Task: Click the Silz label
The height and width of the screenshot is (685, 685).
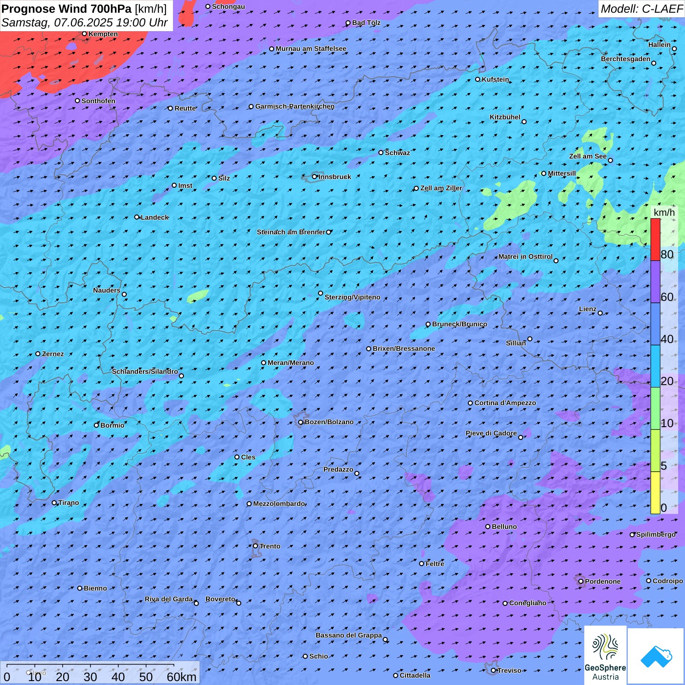Action: [x=224, y=178]
